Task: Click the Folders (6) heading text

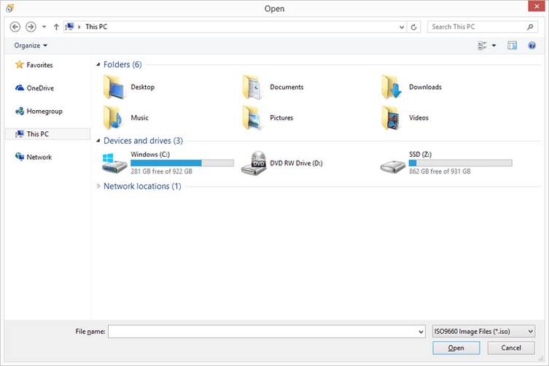Action: 122,64
